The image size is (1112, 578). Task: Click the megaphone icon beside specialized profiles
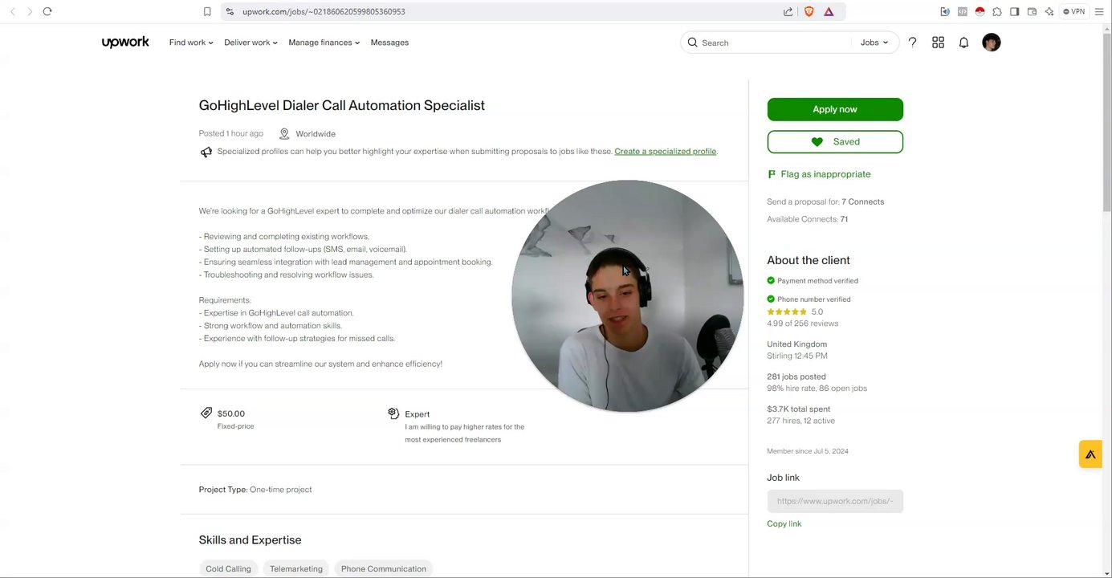click(206, 152)
